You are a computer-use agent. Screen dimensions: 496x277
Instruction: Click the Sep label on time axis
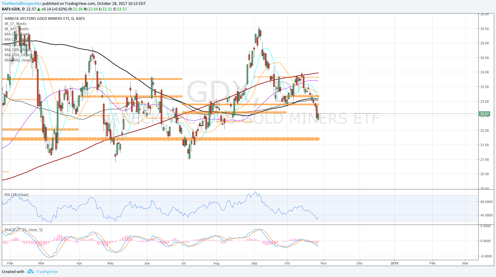coord(254,263)
